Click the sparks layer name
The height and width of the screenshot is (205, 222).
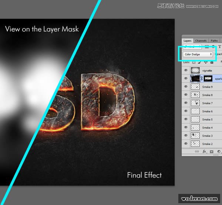(218, 79)
